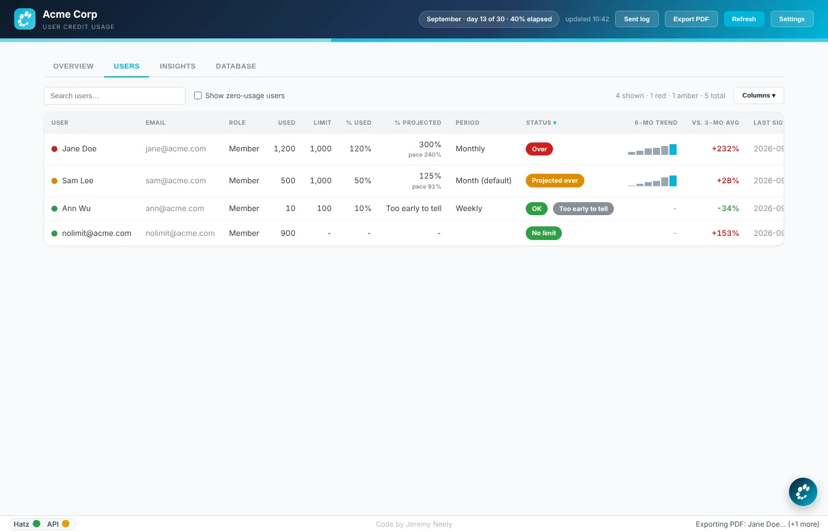The height and width of the screenshot is (532, 828).
Task: Toggle Show zero-usage users checkbox
Action: coord(198,96)
